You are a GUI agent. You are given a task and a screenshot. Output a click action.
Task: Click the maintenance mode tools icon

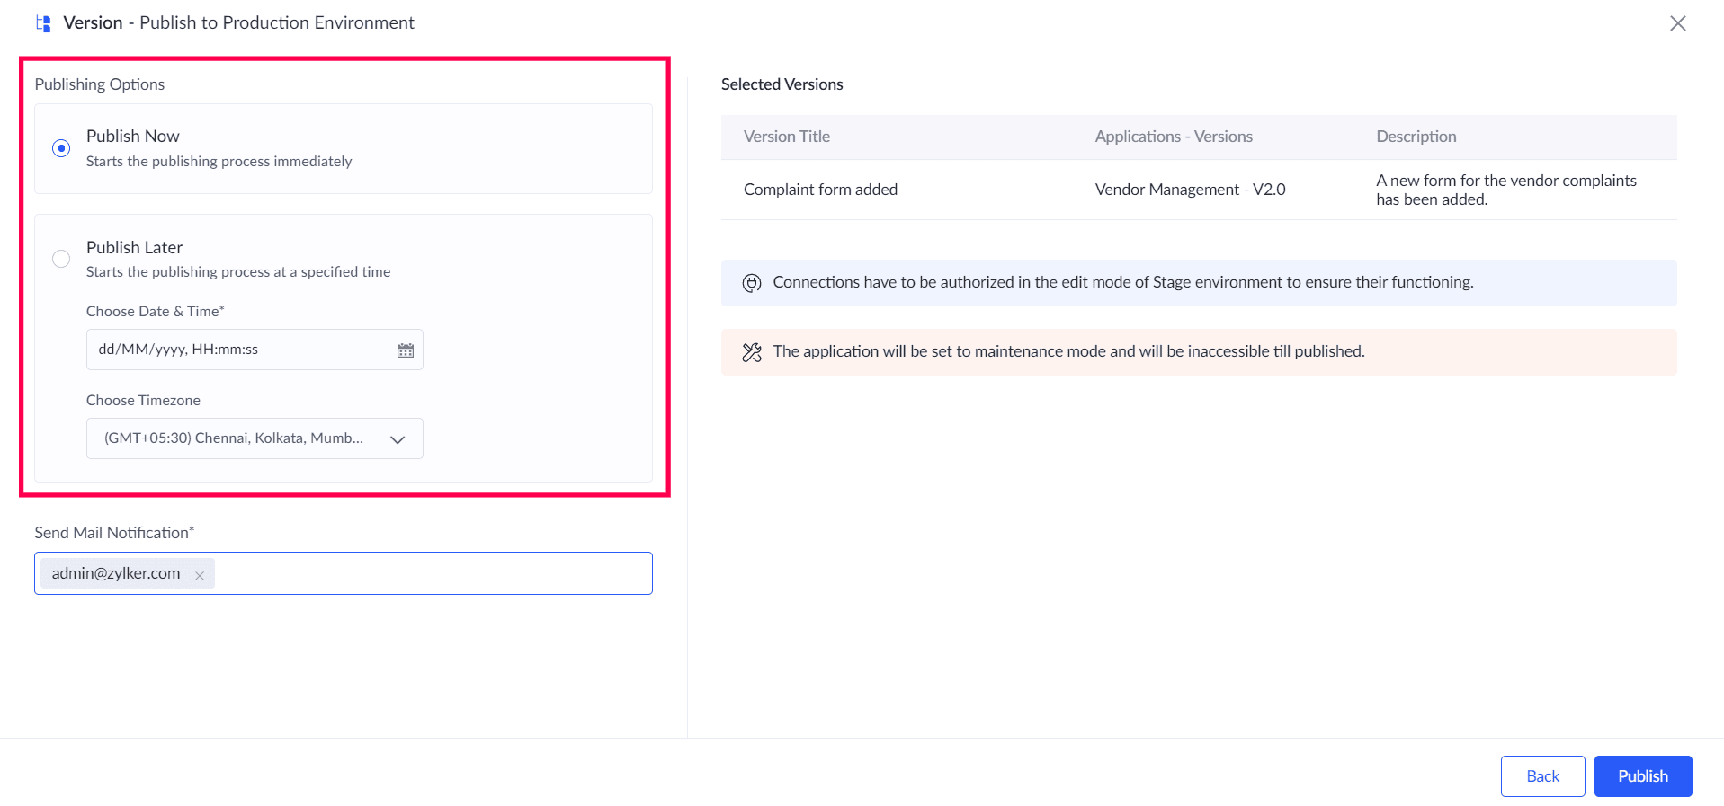point(752,352)
